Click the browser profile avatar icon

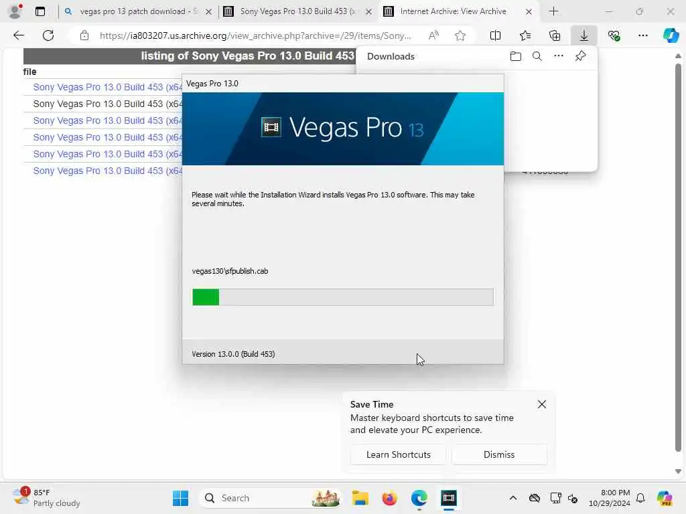click(15, 11)
